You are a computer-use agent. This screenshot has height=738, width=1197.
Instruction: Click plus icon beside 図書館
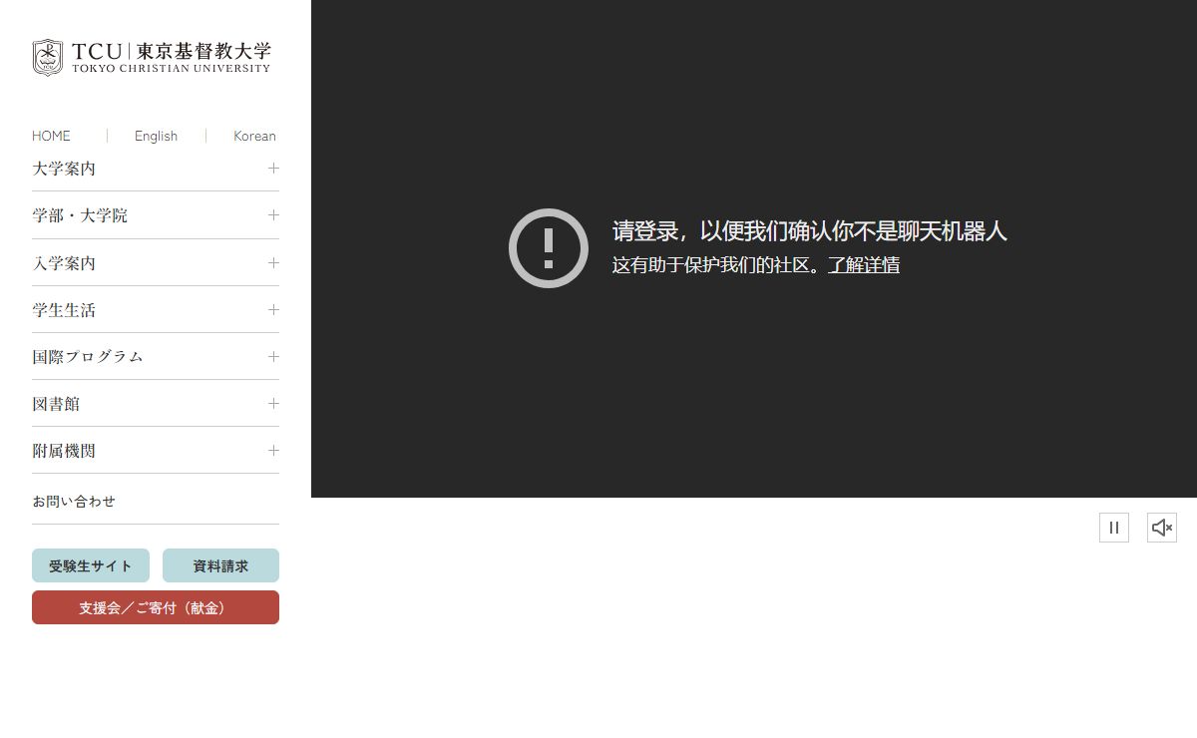273,404
